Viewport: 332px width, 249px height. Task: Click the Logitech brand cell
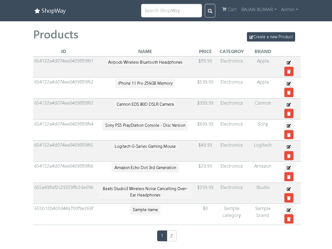[x=263, y=145]
